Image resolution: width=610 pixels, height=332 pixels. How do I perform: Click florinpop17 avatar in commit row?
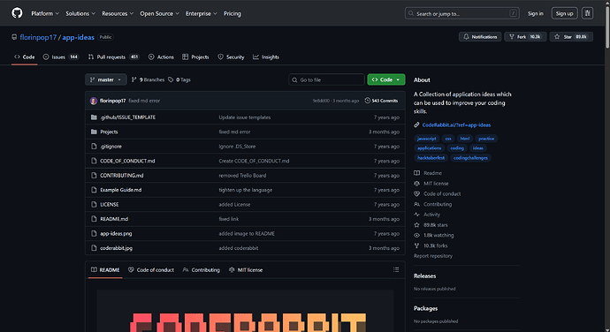(x=94, y=101)
